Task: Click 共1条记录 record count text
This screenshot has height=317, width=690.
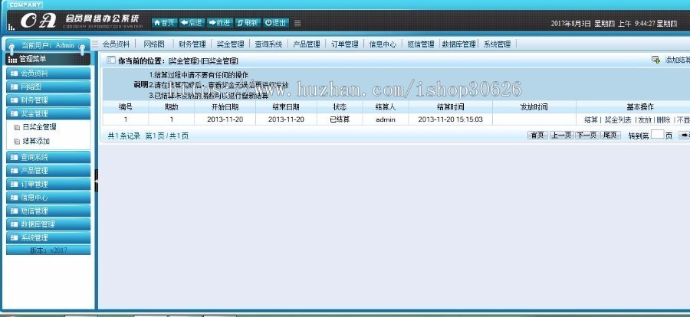Action: tap(124, 136)
